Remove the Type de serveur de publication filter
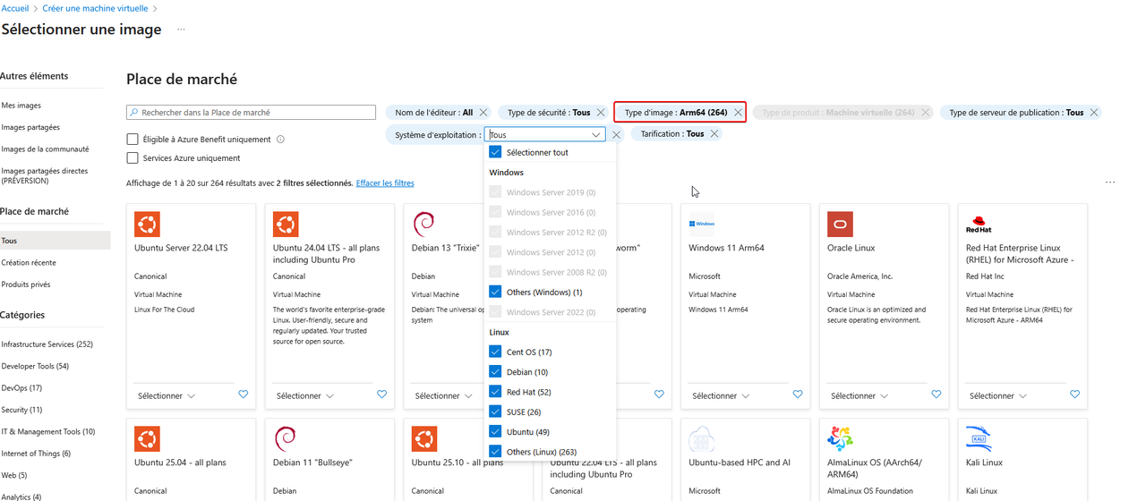Viewport: 1146px width, 501px height. [1094, 113]
